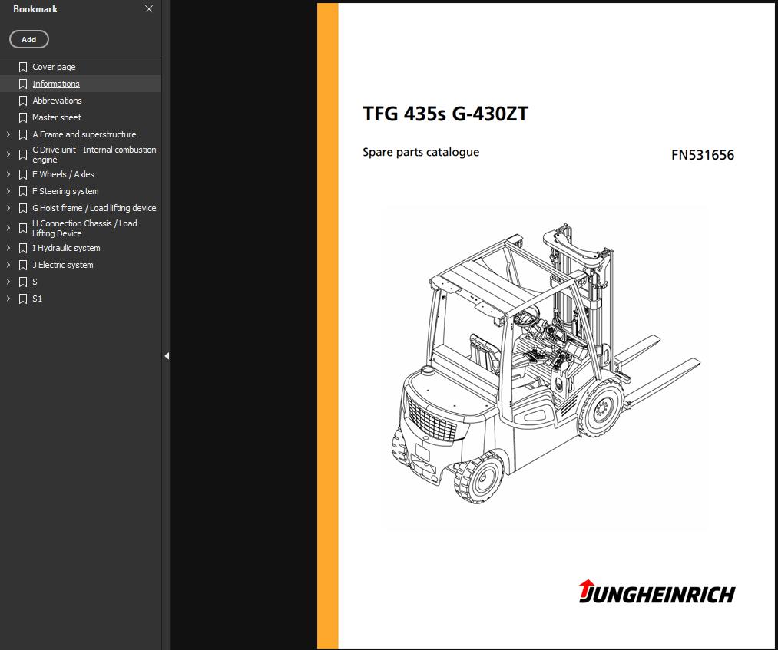This screenshot has width=778, height=650.
Task: Expand J Electric system section
Action: pos(8,265)
